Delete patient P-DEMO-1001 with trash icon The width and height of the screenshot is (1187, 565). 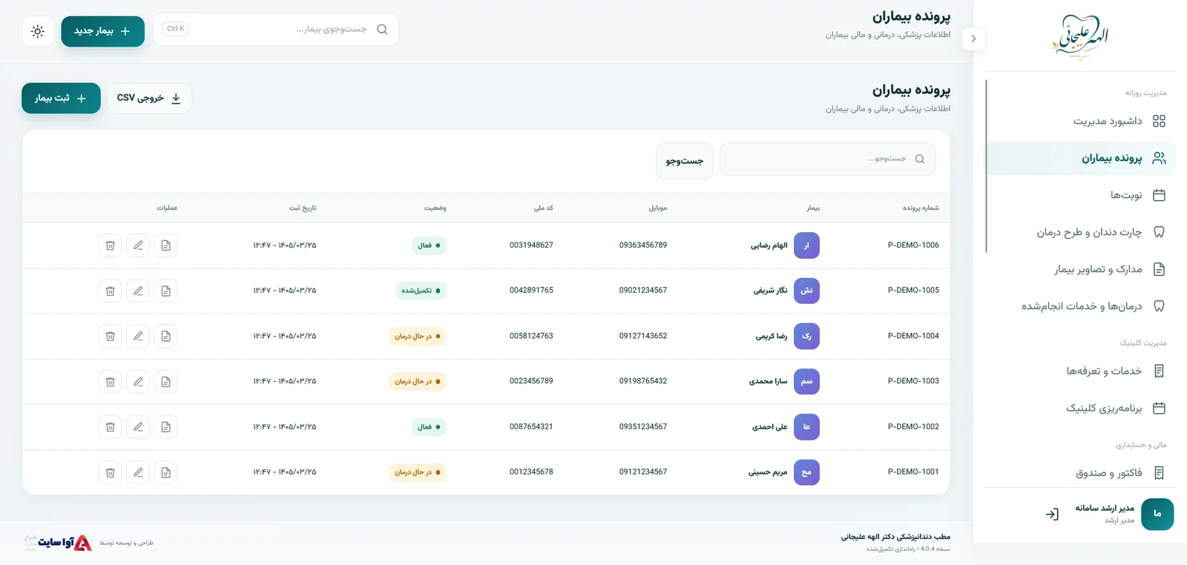[110, 472]
